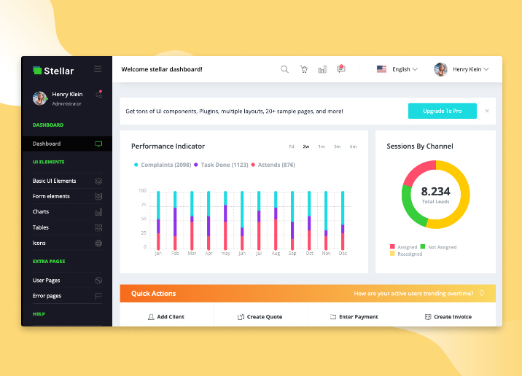Click the User Pages compass icon

click(98, 281)
